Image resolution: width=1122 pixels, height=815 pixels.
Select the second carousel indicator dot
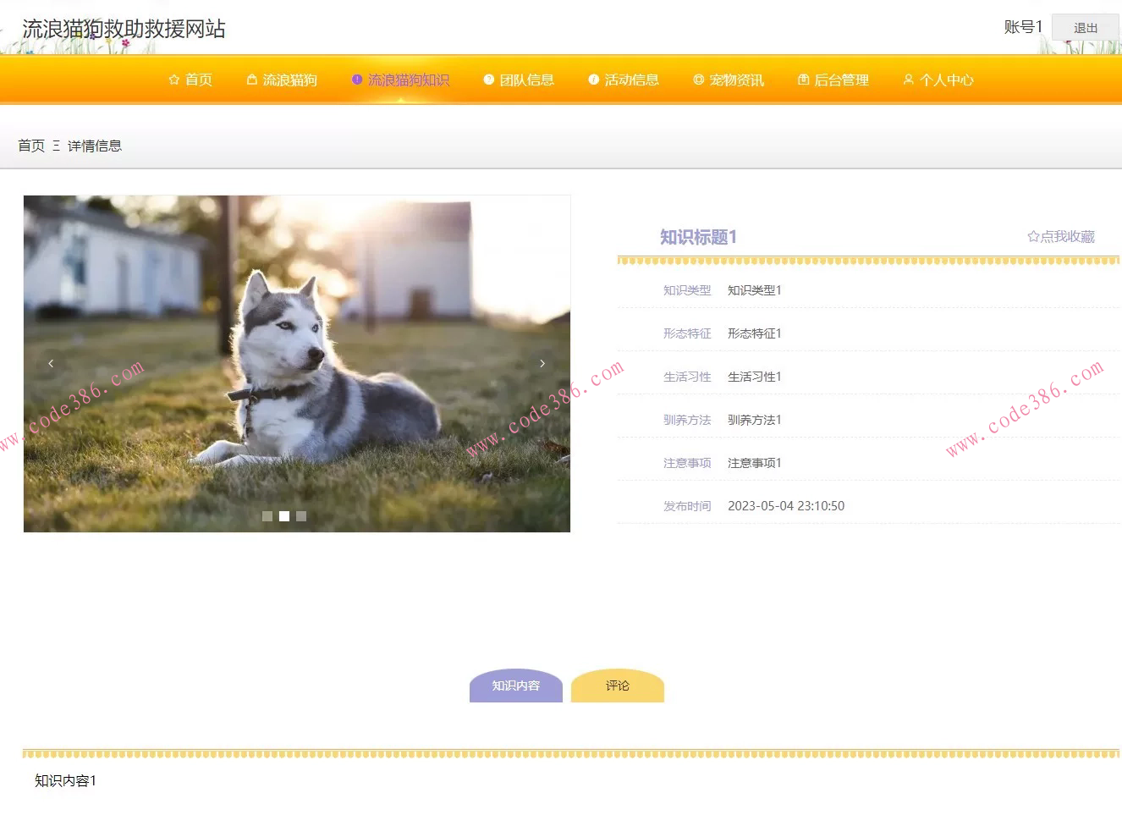(284, 516)
